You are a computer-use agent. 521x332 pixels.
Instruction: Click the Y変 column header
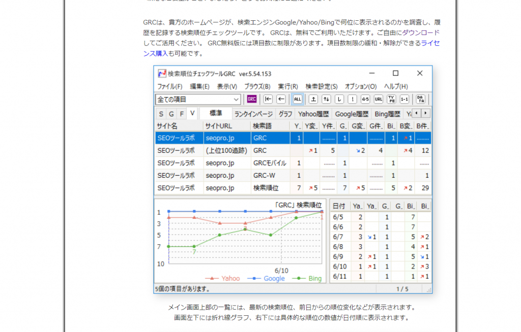coord(311,126)
